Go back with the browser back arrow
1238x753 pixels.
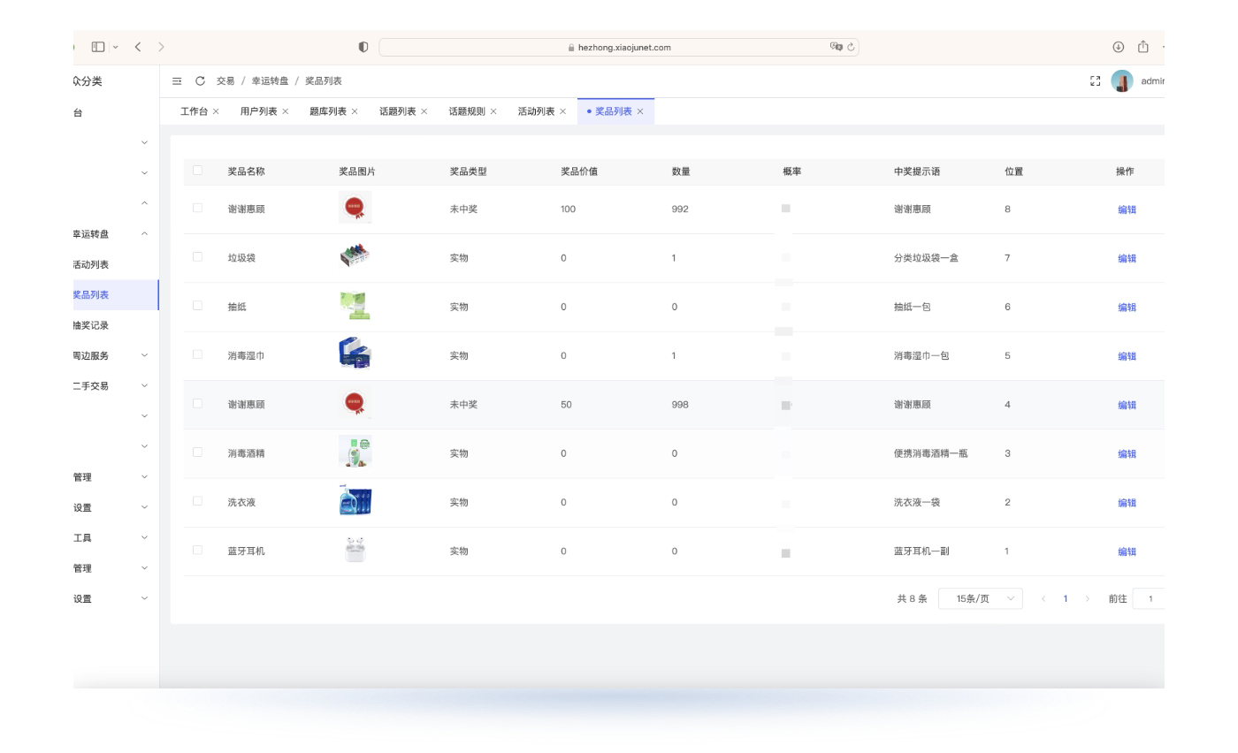138,47
